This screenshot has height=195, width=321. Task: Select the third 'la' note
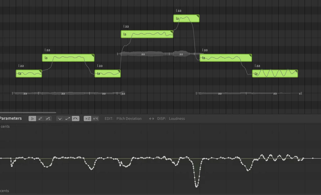coord(108,74)
